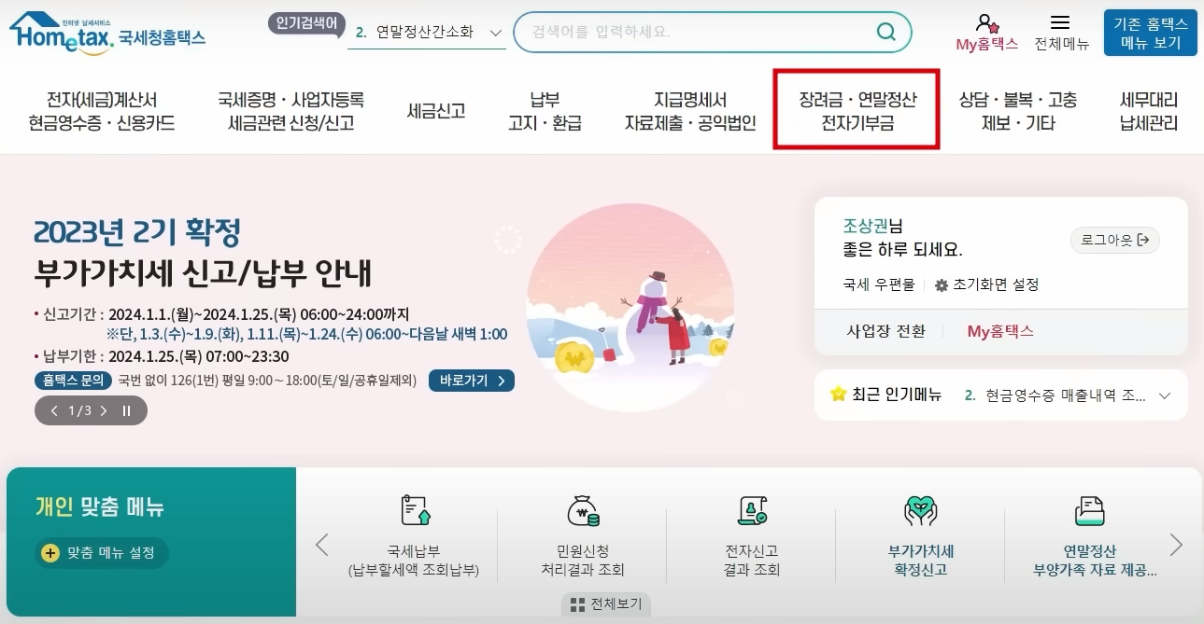Pause the banner slideshow

pyautogui.click(x=127, y=410)
